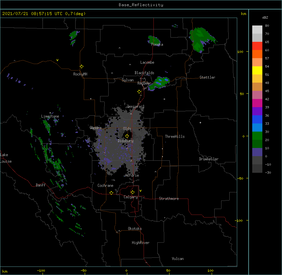Click the yellow swatch at 54 dBZ

pyautogui.click(x=257, y=70)
